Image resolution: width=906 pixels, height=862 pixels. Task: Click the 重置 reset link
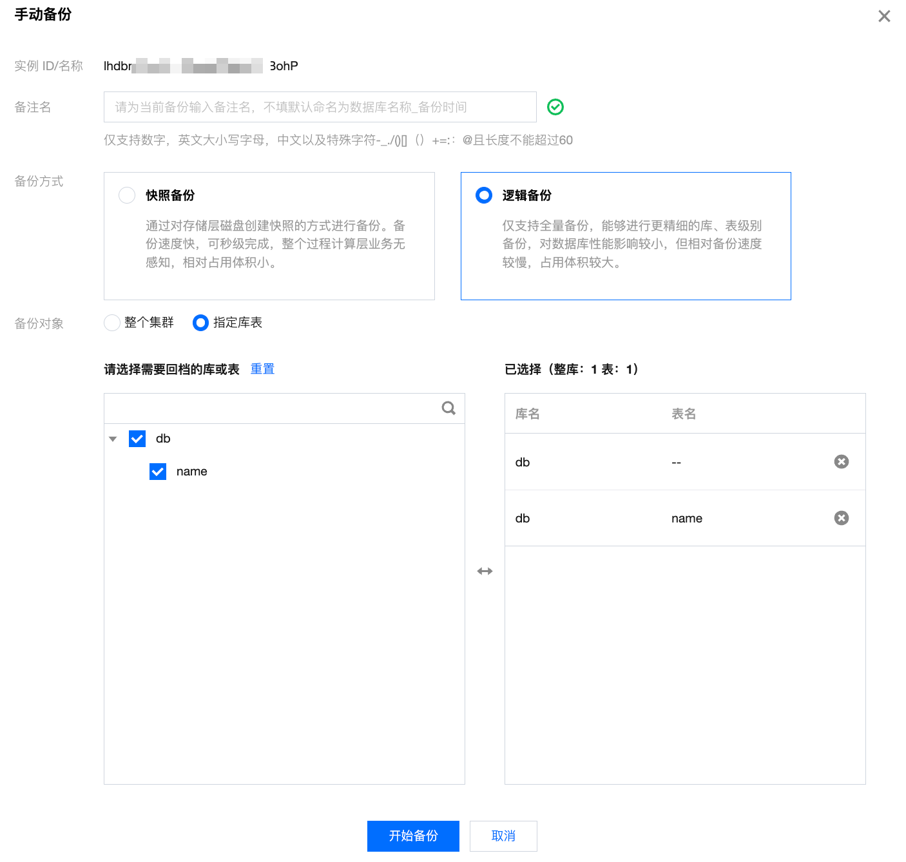(262, 369)
